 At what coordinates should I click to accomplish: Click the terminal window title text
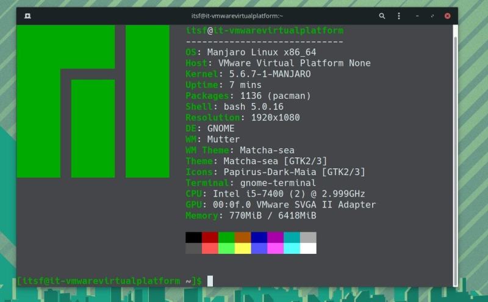tap(237, 16)
